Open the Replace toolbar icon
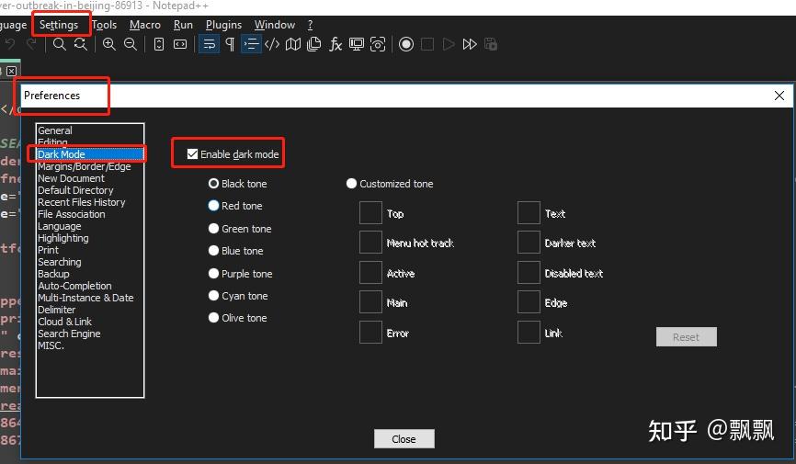Screen dimensions: 796x464 pyautogui.click(x=81, y=45)
